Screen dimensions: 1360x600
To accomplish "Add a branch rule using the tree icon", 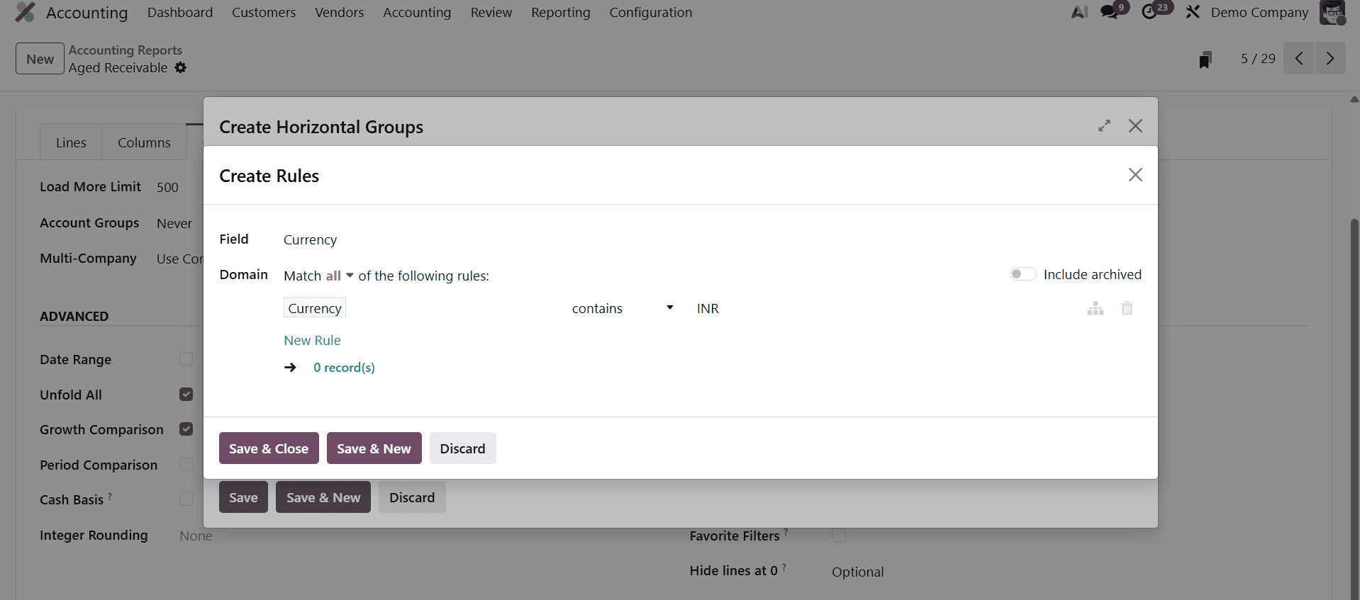I will point(1095,308).
